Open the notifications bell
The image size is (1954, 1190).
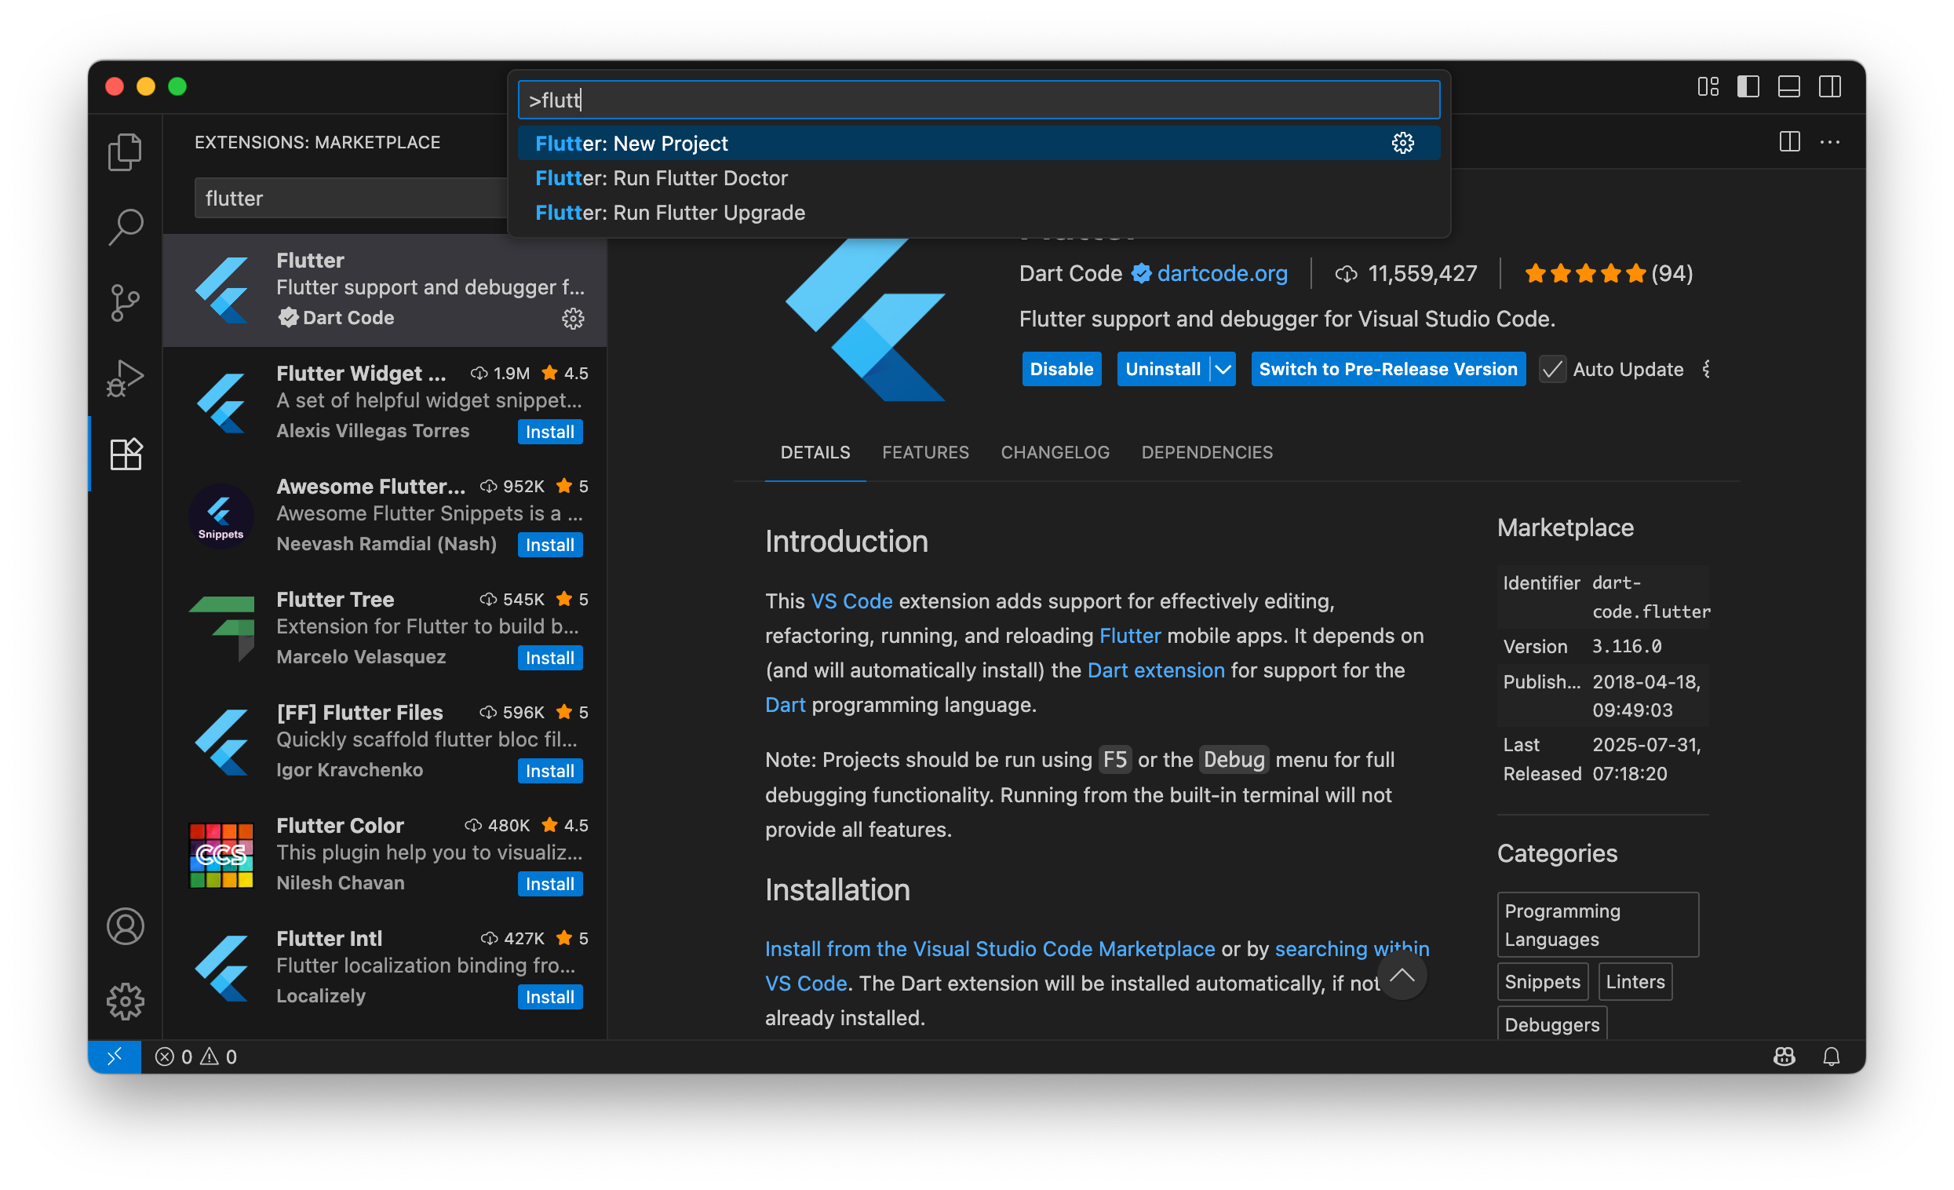click(1830, 1056)
